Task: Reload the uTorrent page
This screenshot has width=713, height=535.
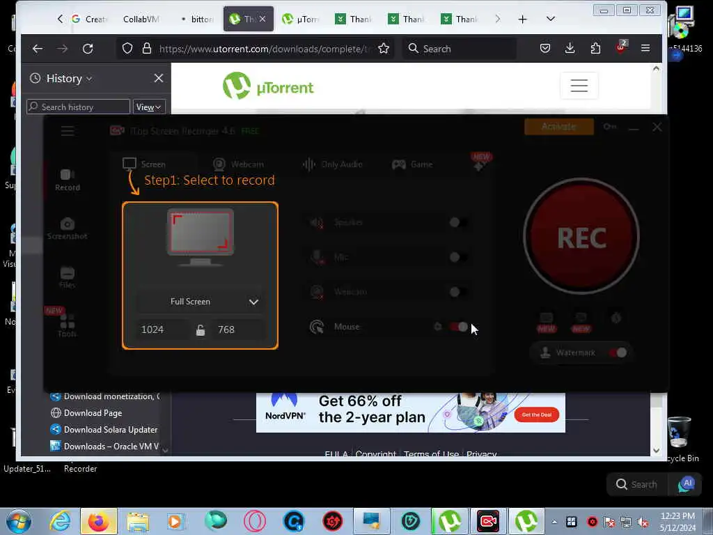Action: coord(88,49)
